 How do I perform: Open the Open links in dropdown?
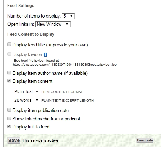pos(53,24)
